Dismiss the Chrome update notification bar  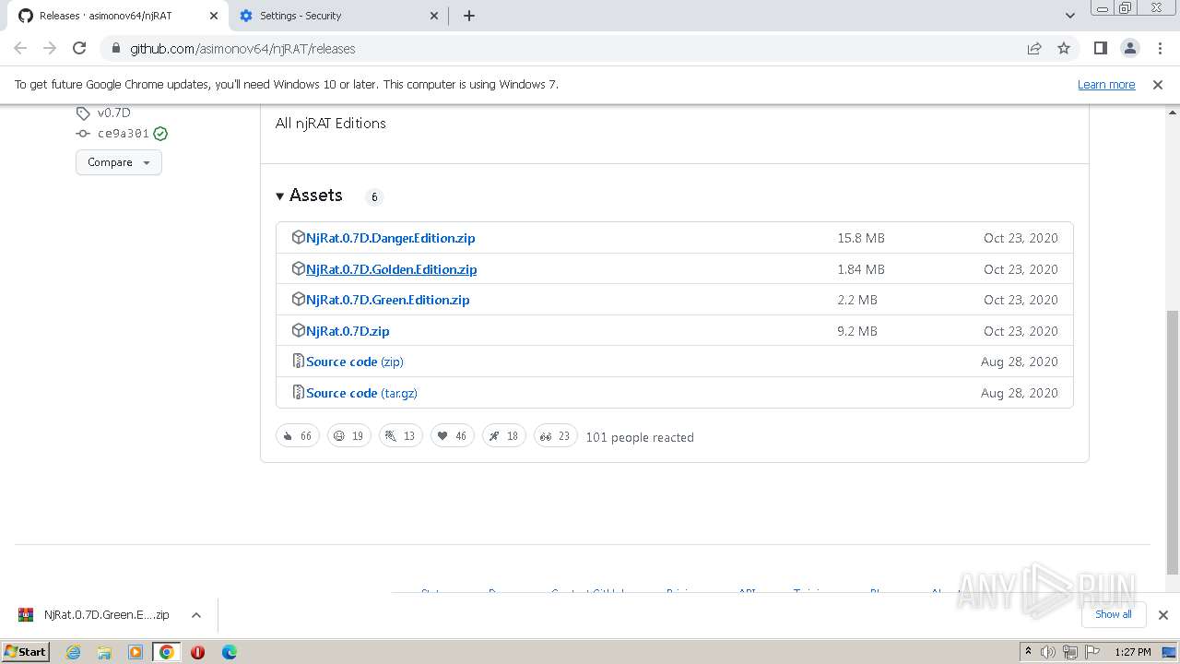pos(1158,84)
